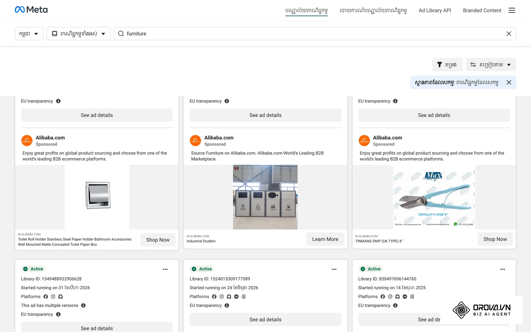The width and height of the screenshot is (531, 332).
Task: Open three-dot menu for Library ID 830497696144760
Action: point(502,269)
